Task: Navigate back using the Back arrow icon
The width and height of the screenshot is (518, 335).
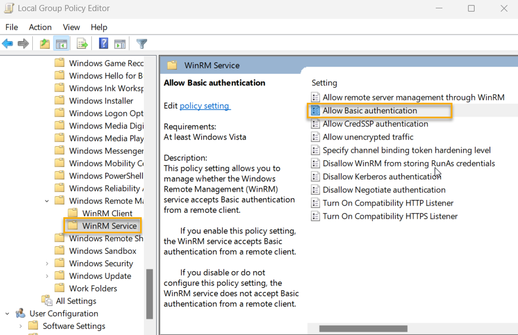Action: coord(7,43)
